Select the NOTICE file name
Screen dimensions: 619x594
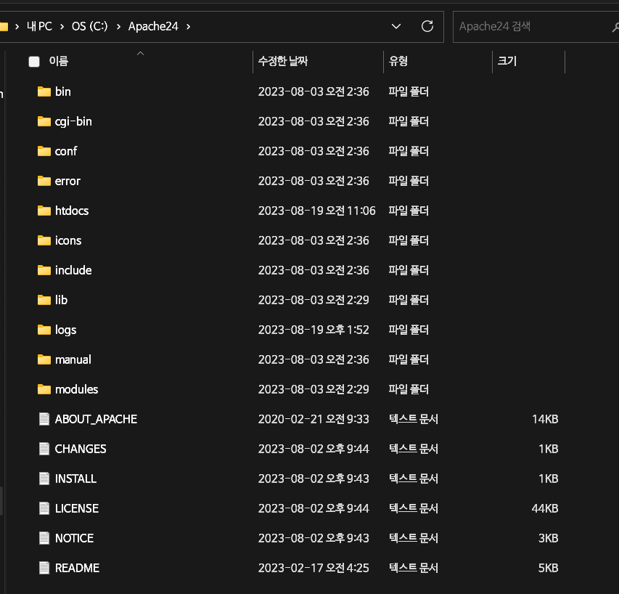tap(74, 538)
